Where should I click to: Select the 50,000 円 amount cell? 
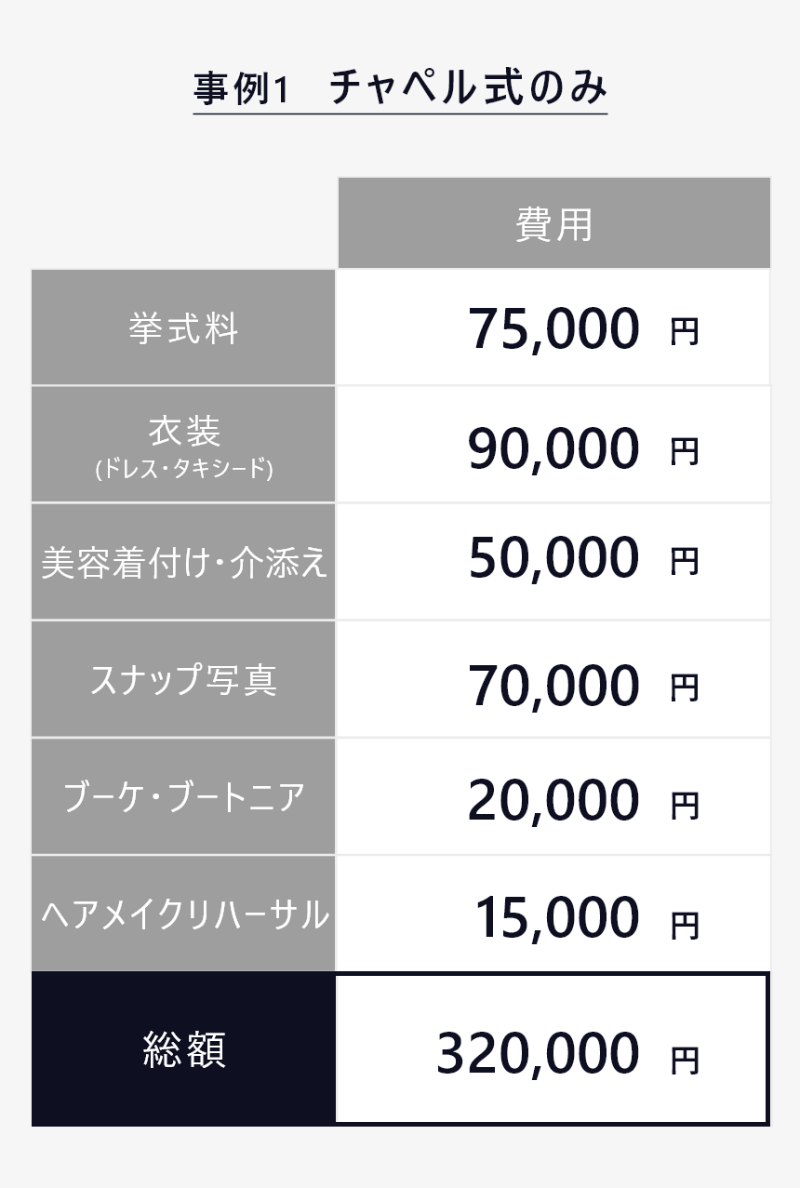[x=554, y=563]
